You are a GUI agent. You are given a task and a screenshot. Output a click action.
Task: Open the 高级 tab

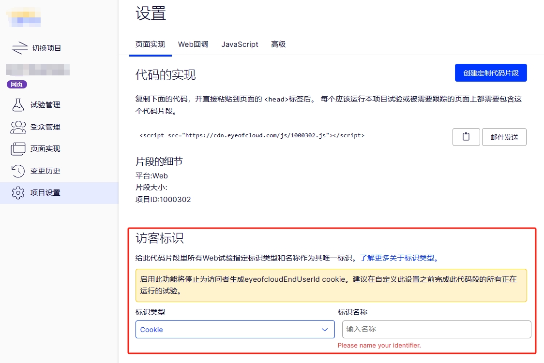click(278, 44)
